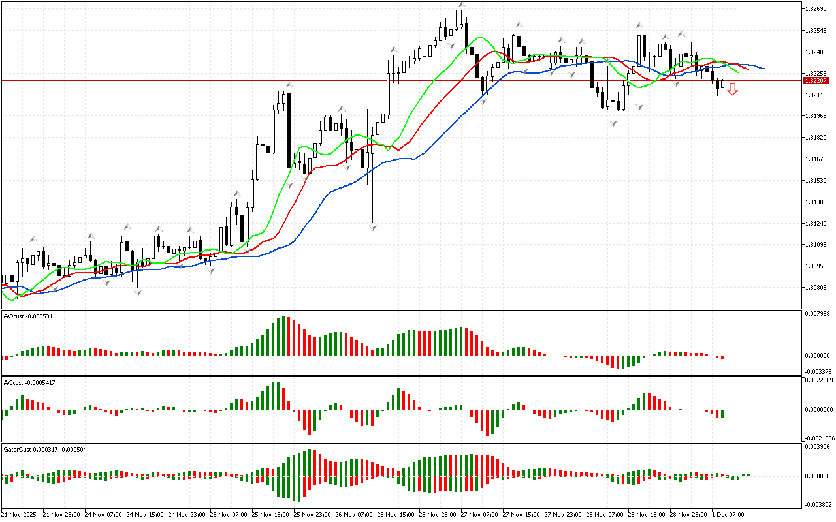Click the red down-arrow sell signal

tap(732, 89)
